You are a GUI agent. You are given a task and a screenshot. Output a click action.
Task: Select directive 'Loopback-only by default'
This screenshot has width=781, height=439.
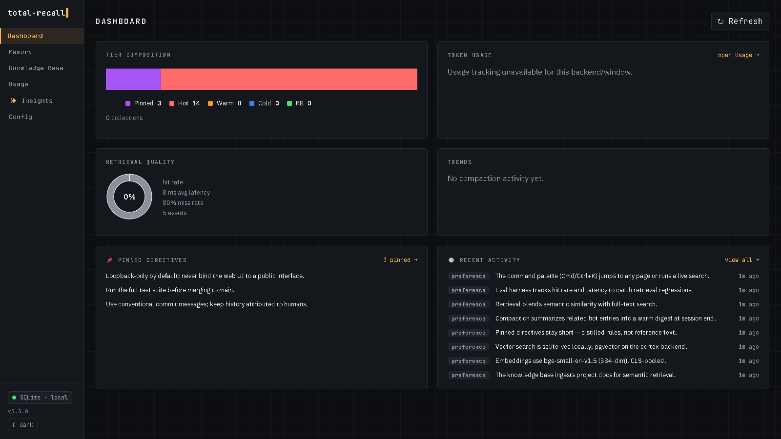(x=205, y=276)
